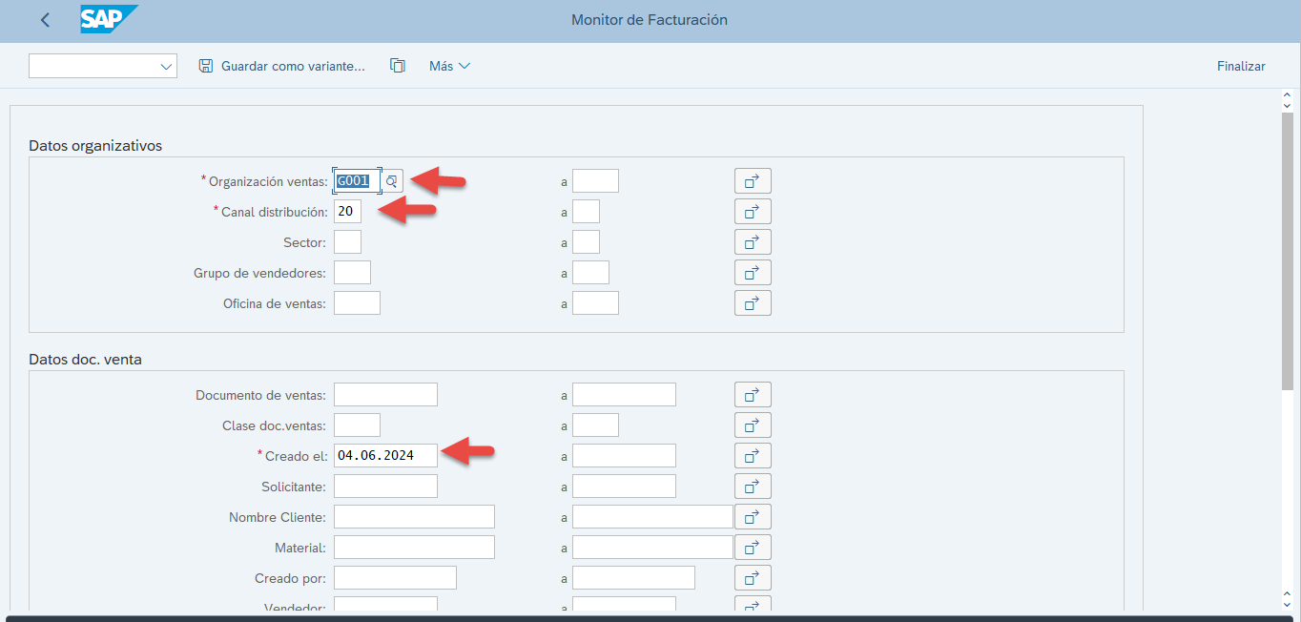Screen dimensions: 1301x622
Task: Open multiple selection for Canal distribución
Action: coord(753,211)
